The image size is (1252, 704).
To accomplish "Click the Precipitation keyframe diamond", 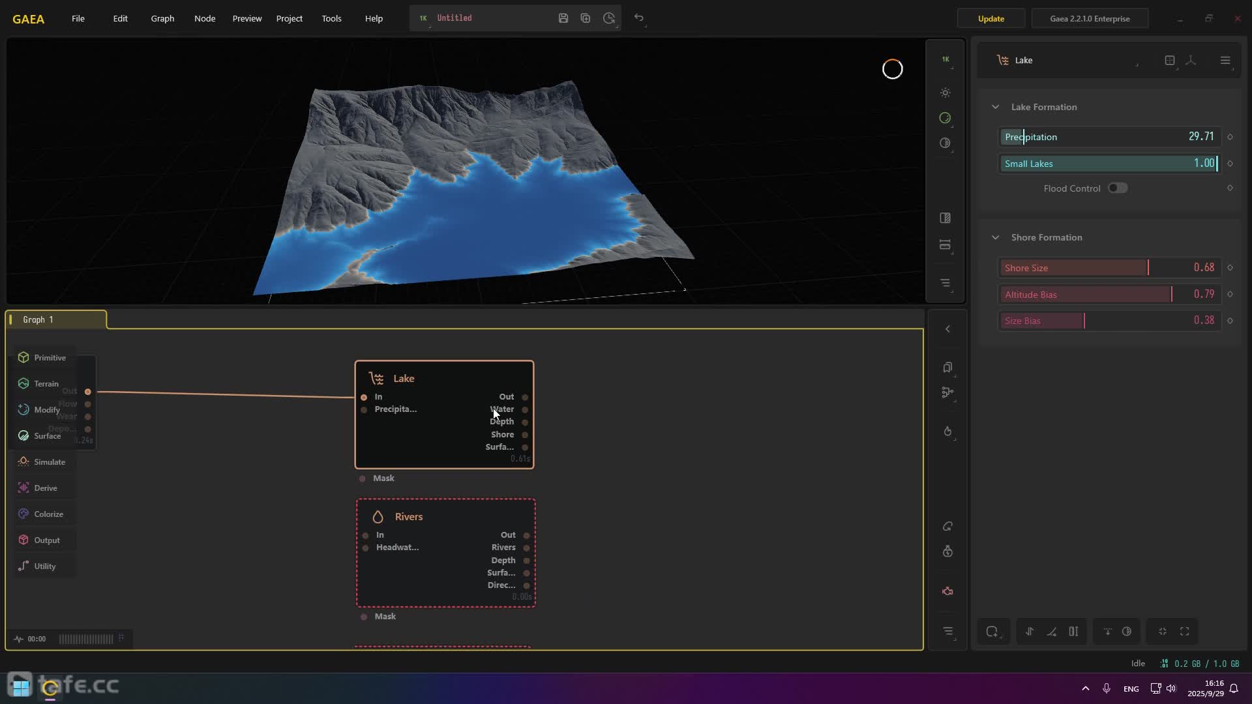I will tap(1230, 137).
